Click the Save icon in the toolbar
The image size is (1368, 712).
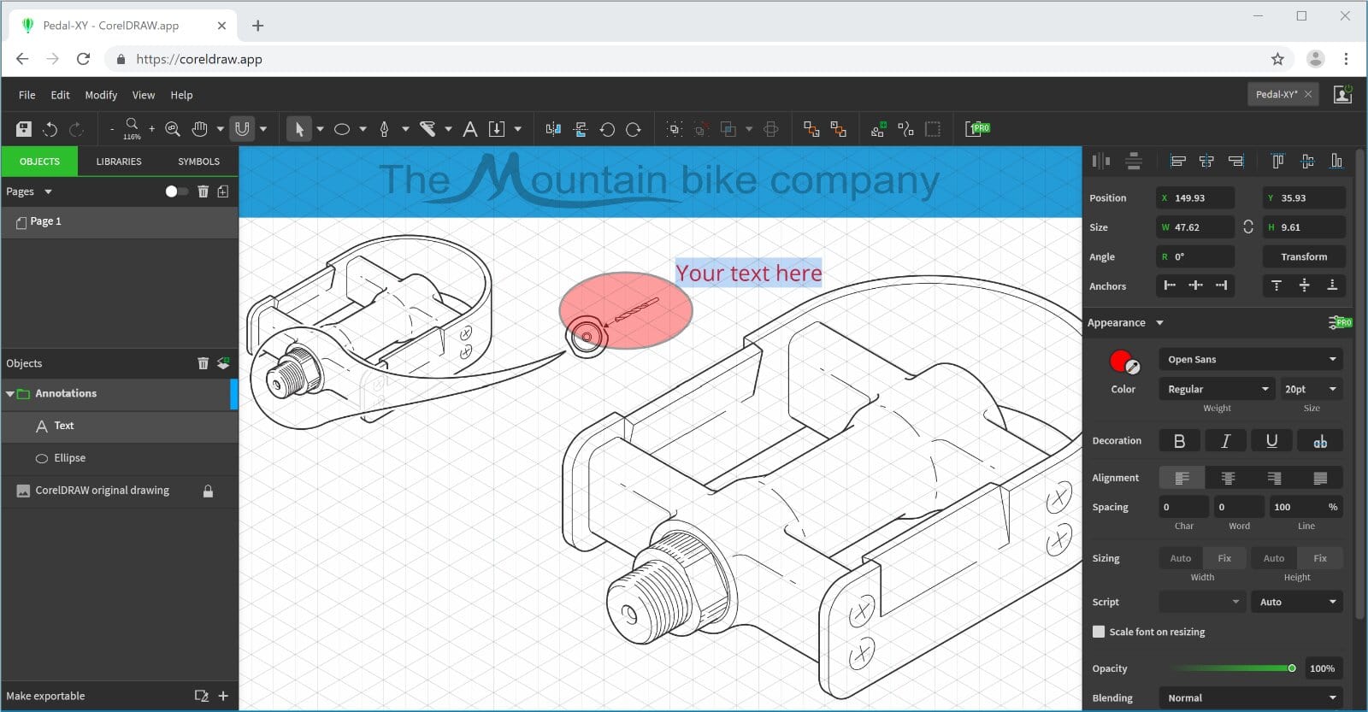24,129
